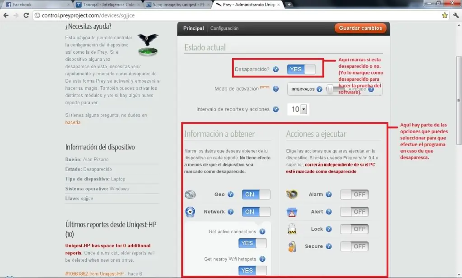Toggle Get active connections YES switch

point(252,243)
